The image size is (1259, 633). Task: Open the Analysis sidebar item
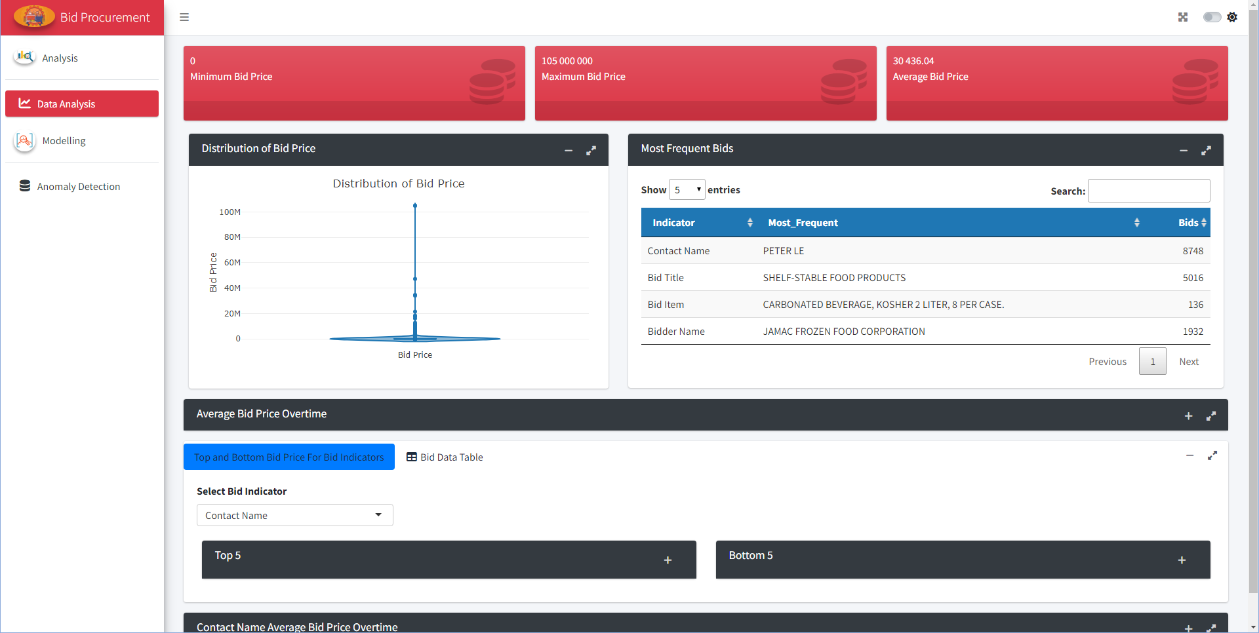pyautogui.click(x=60, y=58)
